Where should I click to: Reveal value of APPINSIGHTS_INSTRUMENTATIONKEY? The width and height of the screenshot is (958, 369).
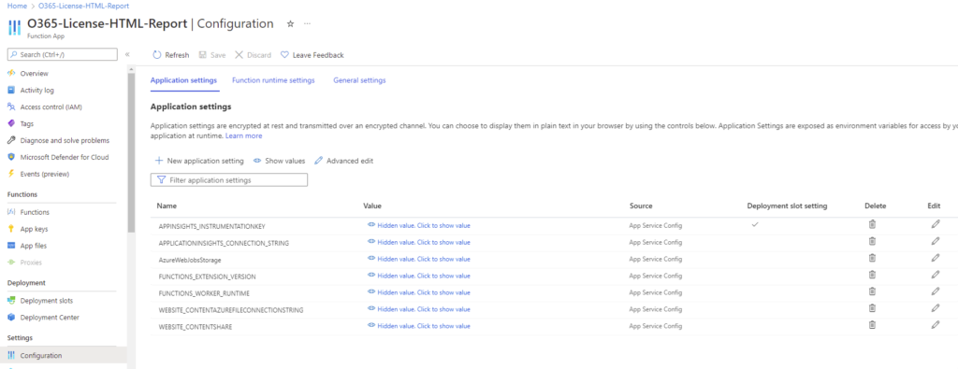(x=418, y=225)
